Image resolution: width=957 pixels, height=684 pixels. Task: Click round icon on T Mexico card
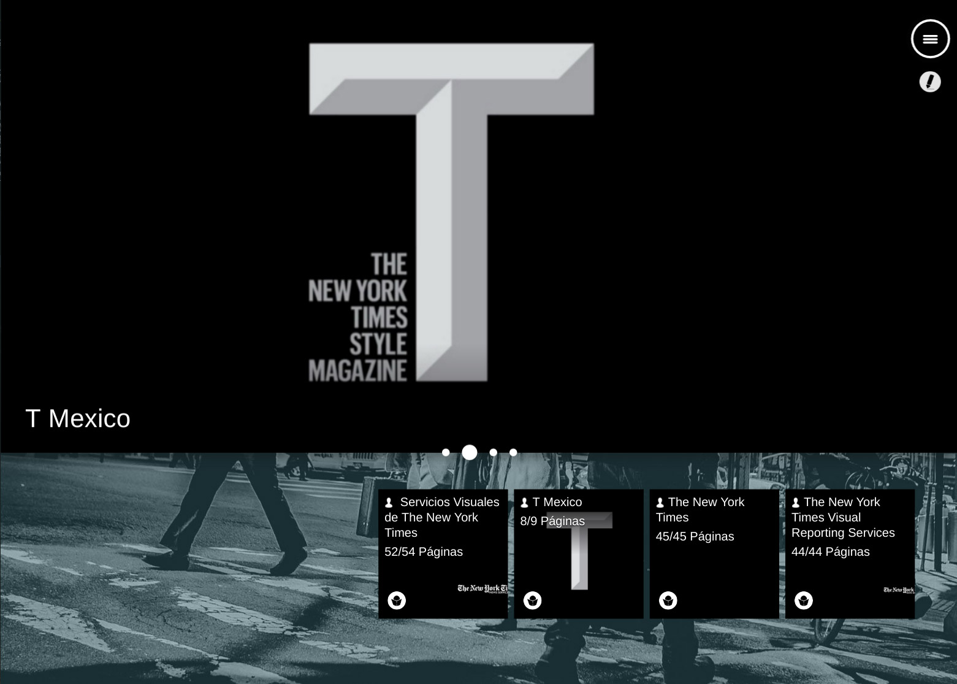pos(532,600)
